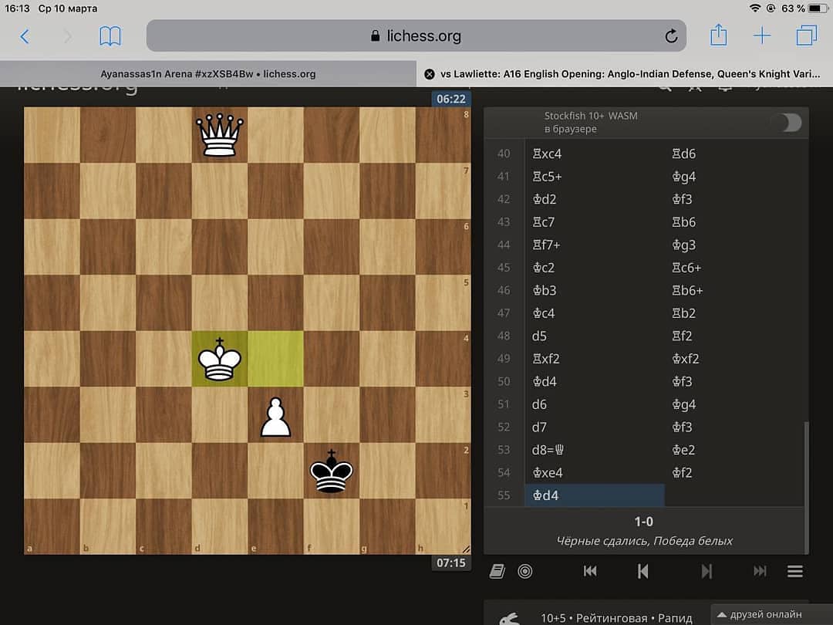
Task: Show all Safari tabs overview
Action: (x=806, y=35)
